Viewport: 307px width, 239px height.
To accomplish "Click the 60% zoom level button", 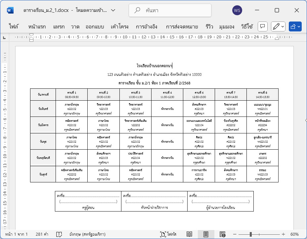I will 295,234.
